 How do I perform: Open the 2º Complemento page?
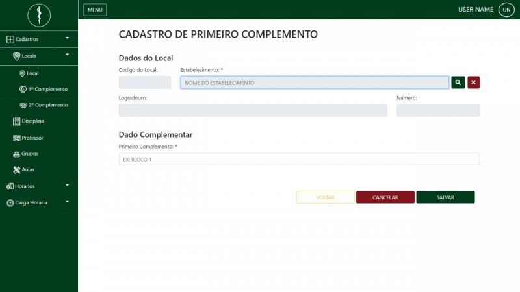click(x=47, y=105)
